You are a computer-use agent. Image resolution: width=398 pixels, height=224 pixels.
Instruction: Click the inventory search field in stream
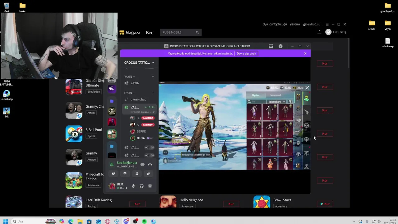257,102
